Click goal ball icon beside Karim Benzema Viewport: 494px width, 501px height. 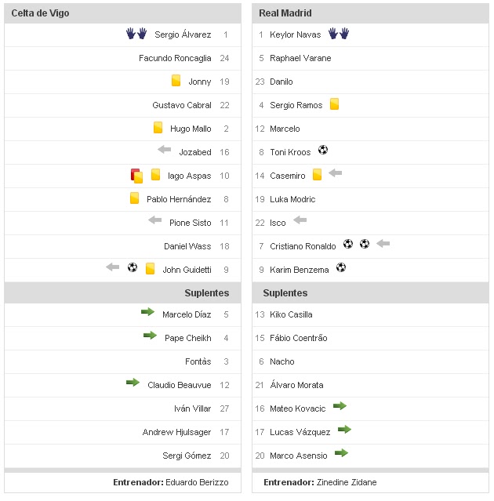(340, 268)
